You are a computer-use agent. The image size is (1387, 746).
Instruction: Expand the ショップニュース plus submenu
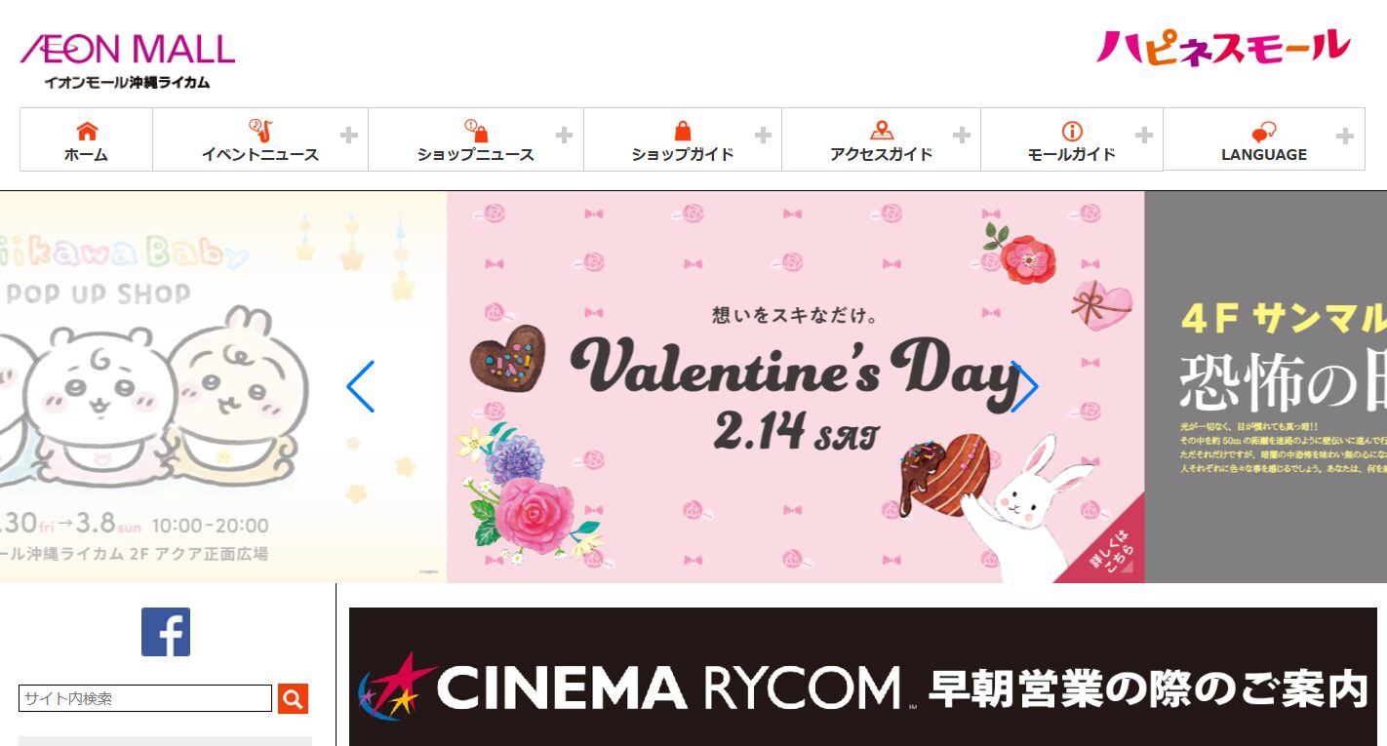coord(564,136)
